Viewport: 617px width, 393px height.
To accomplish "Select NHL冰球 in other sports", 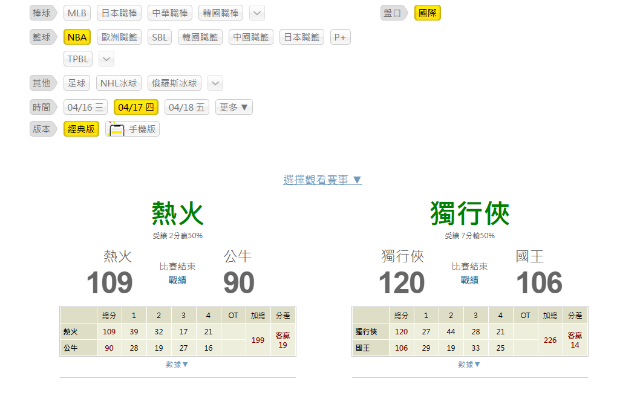I will [x=119, y=83].
